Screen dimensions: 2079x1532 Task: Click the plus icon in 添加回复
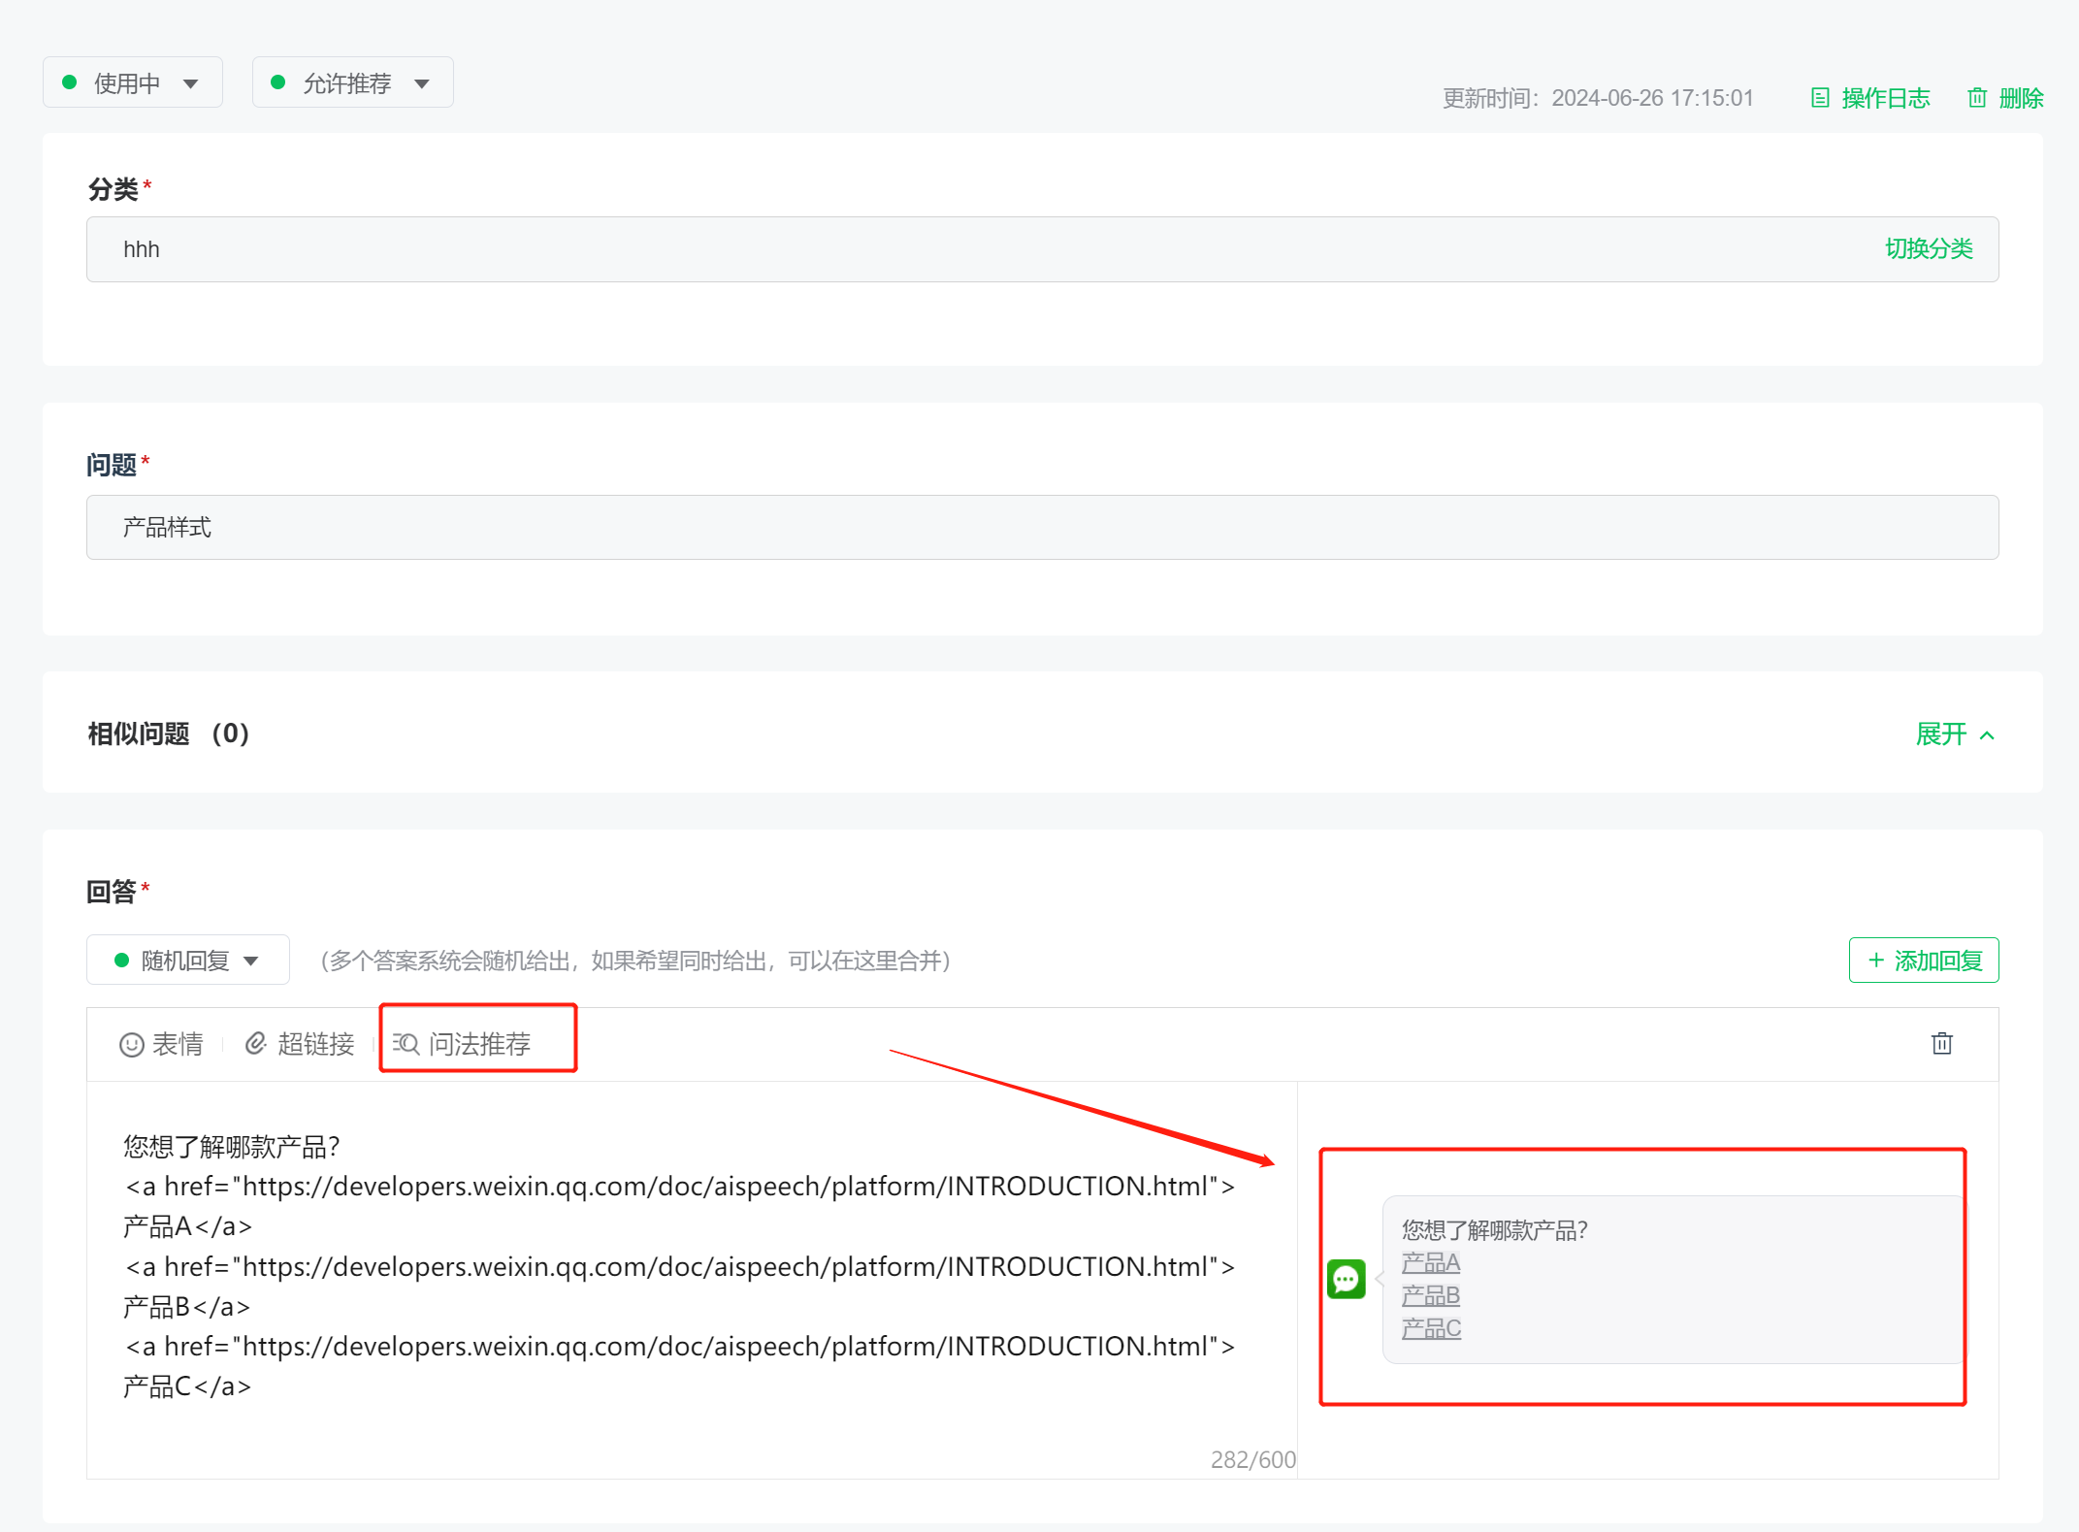pos(1876,961)
